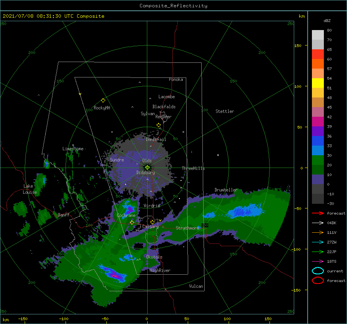Select the orange 57–60 dBZ color swatch
Image resolution: width=347 pixels, height=324 pixels.
pos(318,64)
